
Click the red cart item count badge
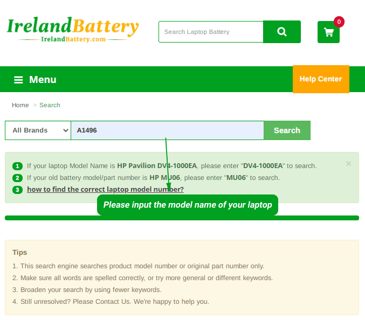(339, 22)
